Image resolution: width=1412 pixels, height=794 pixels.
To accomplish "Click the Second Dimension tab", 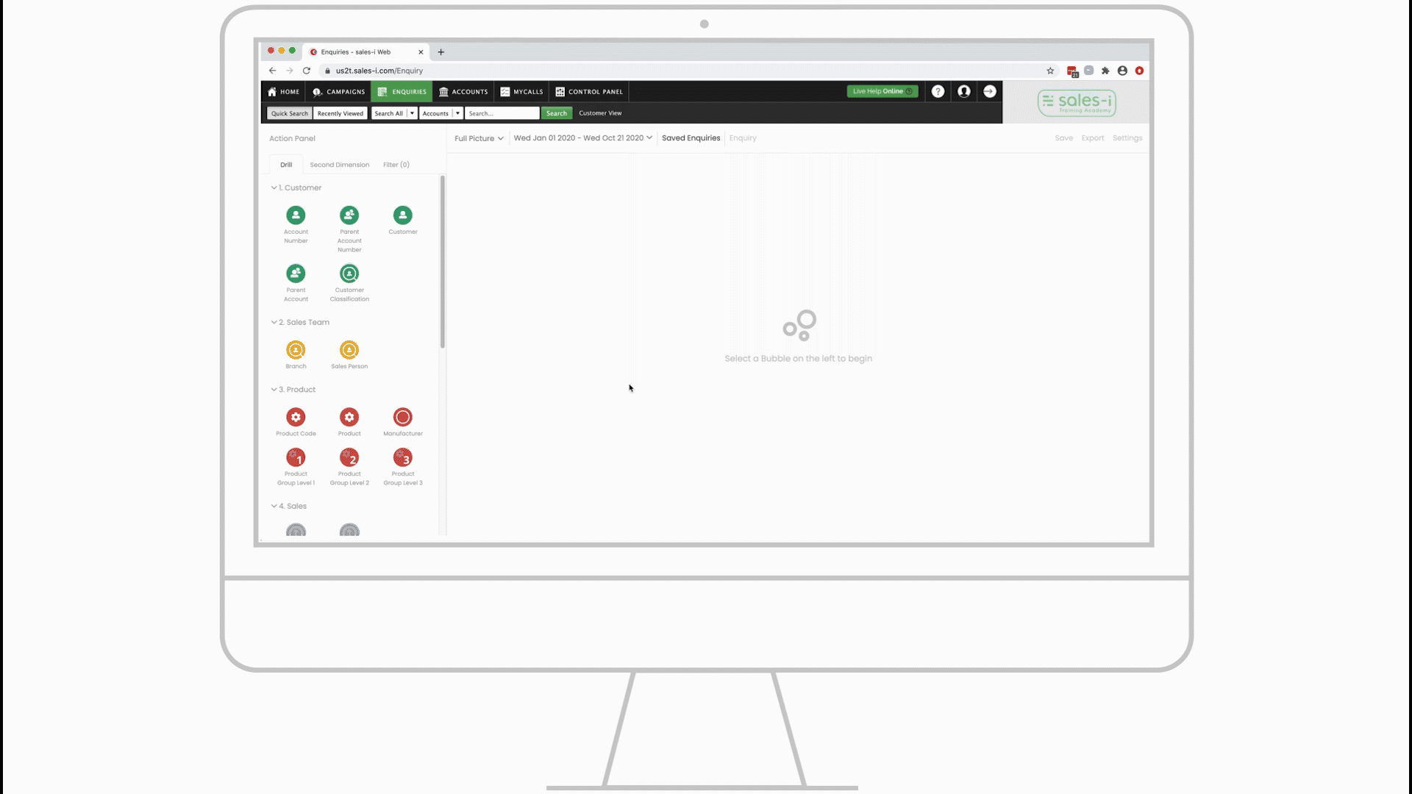I will [340, 164].
